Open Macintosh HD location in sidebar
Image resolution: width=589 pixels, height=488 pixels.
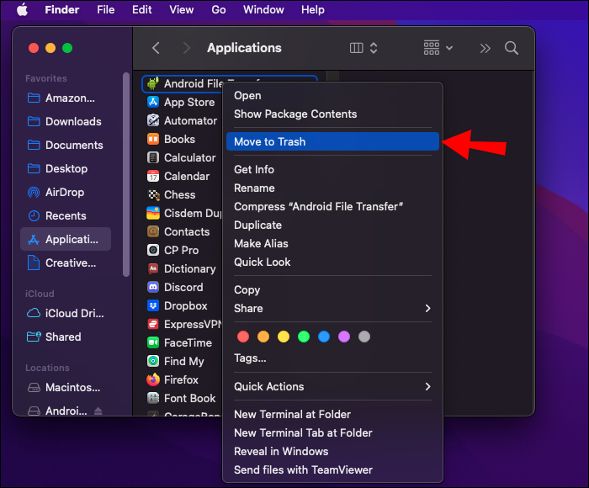[64, 387]
